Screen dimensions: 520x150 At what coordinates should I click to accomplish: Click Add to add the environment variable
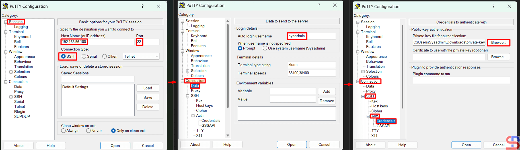pos(326,91)
